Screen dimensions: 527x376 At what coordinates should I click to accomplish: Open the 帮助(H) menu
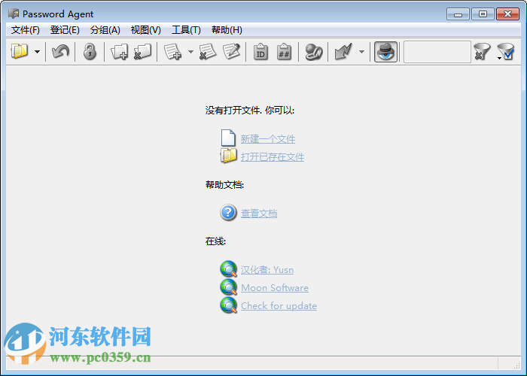coord(227,30)
